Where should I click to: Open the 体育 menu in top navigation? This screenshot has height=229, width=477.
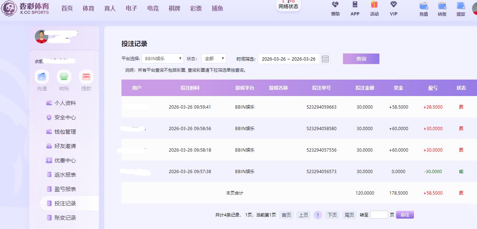(89, 8)
